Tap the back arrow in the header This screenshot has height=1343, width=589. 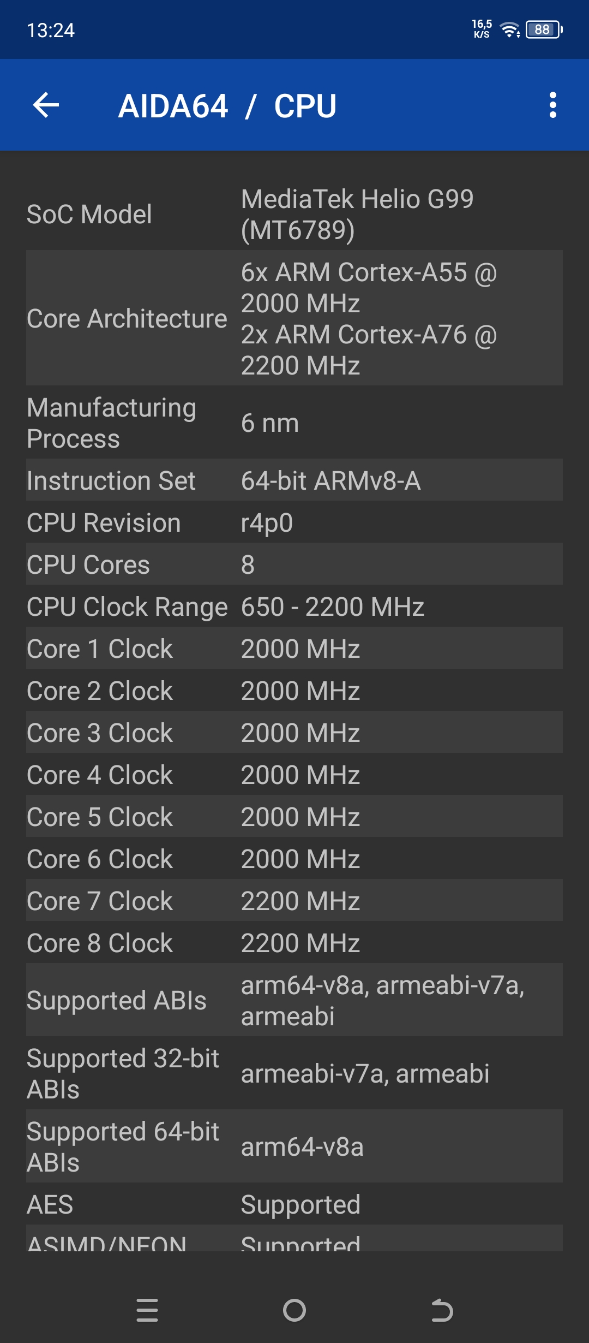point(46,105)
